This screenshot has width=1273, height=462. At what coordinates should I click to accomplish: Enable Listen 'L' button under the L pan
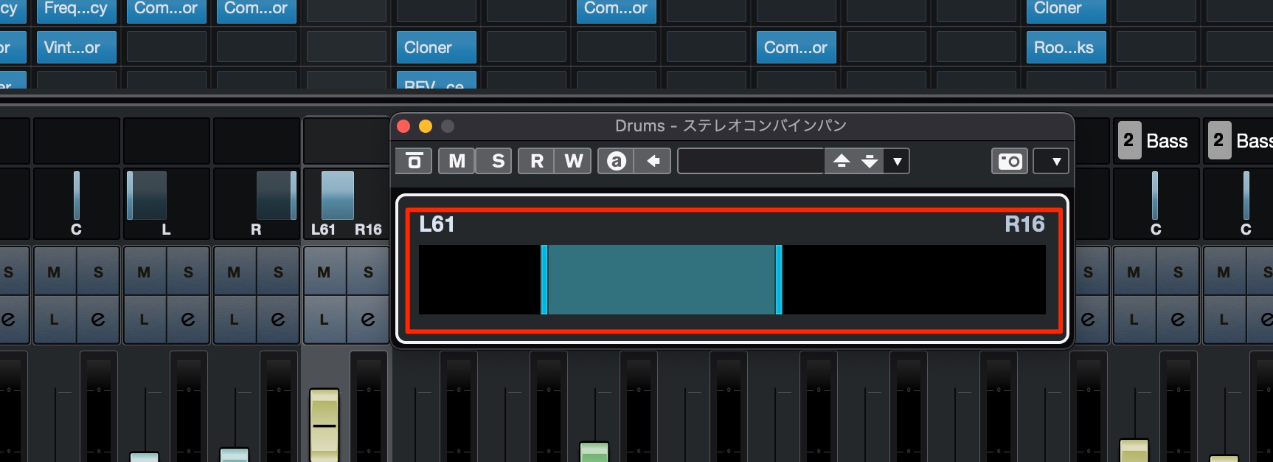pyautogui.click(x=144, y=320)
